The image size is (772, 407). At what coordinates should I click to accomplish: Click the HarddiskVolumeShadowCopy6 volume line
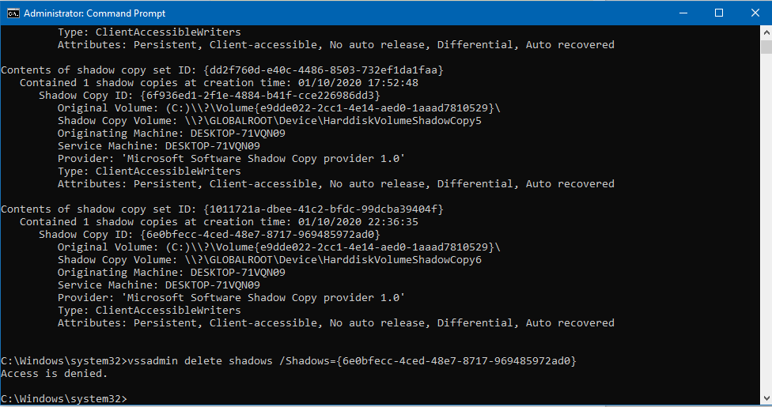pos(269,260)
